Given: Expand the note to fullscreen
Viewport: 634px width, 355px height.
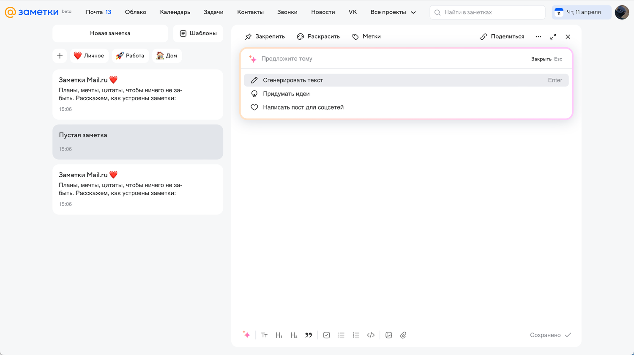Looking at the screenshot, I should [x=553, y=37].
